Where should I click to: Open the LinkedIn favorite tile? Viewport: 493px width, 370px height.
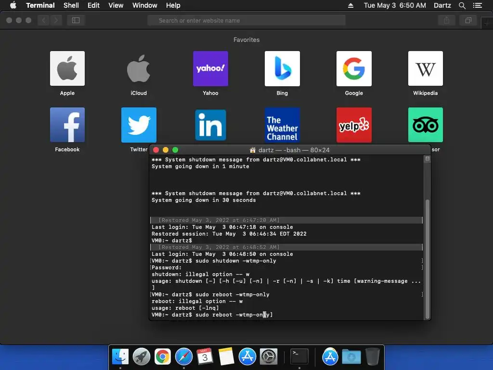[x=210, y=125]
